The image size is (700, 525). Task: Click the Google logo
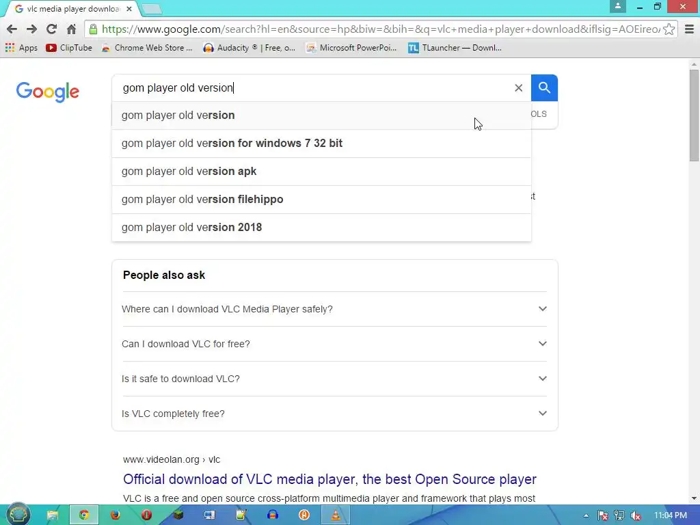coord(48,92)
